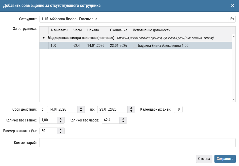This screenshot has height=166, width=239.
Task: Decrease Размер выплаты percentage
Action: (x=61, y=132)
